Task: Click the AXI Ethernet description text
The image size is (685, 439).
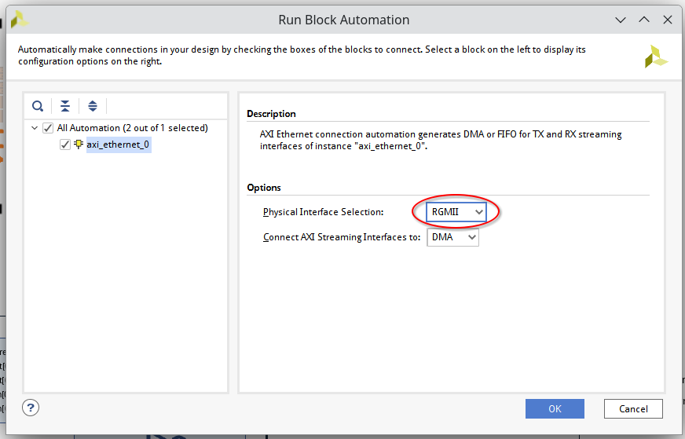Action: [x=441, y=140]
